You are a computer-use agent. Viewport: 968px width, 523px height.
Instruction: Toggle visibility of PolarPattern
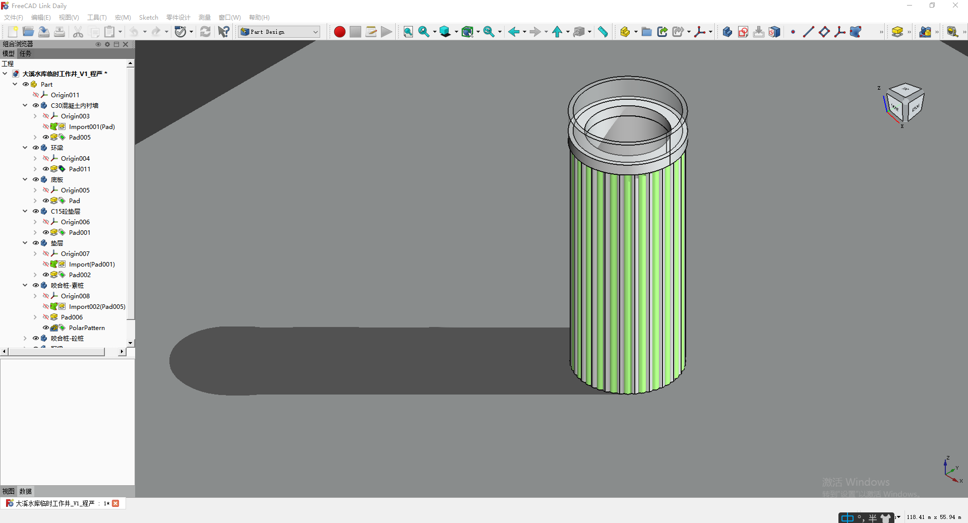click(45, 328)
